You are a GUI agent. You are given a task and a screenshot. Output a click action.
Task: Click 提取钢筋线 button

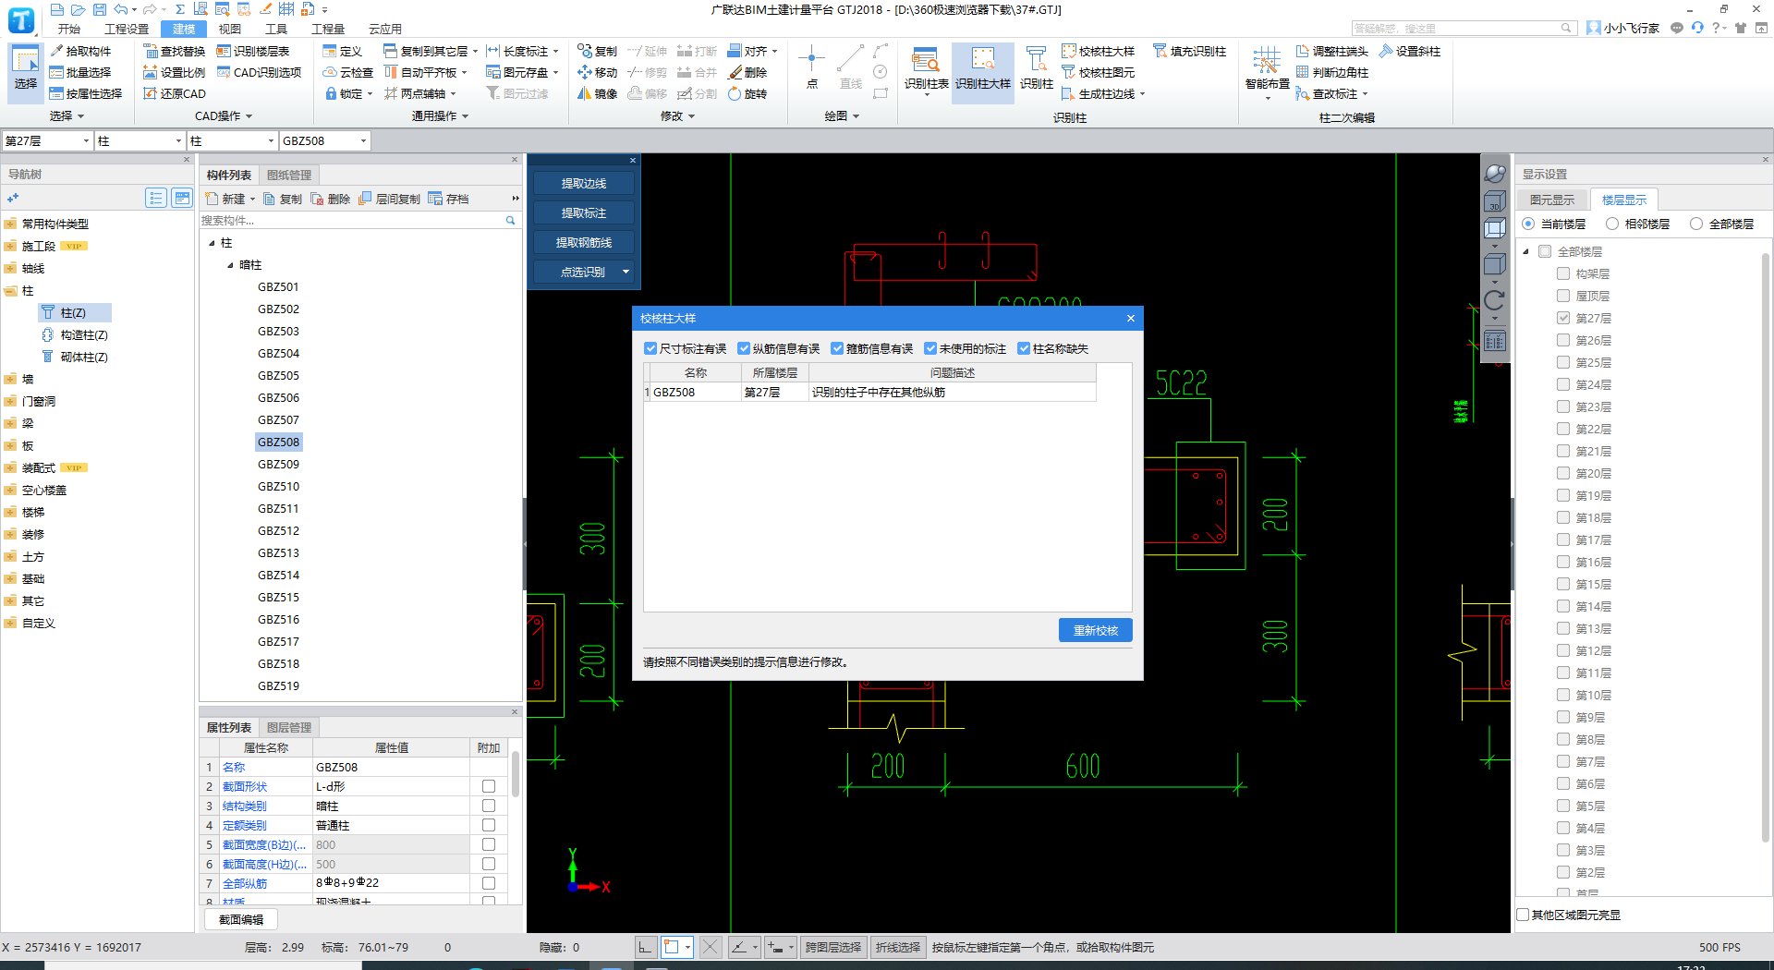click(584, 242)
